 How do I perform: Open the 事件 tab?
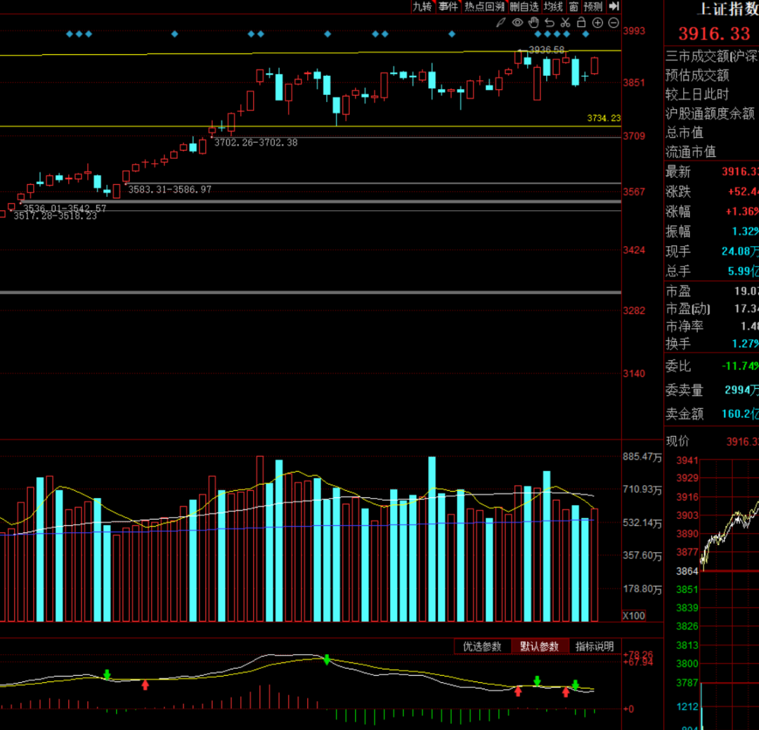click(448, 6)
